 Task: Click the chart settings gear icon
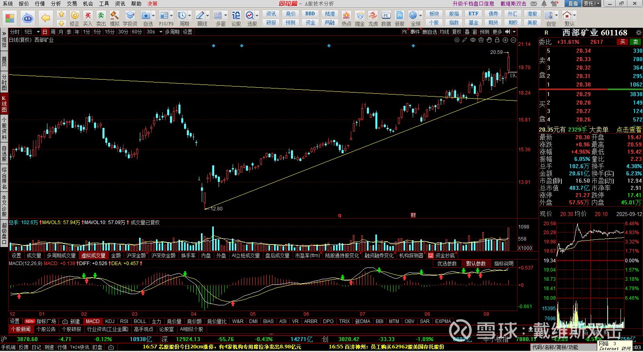coord(457,40)
